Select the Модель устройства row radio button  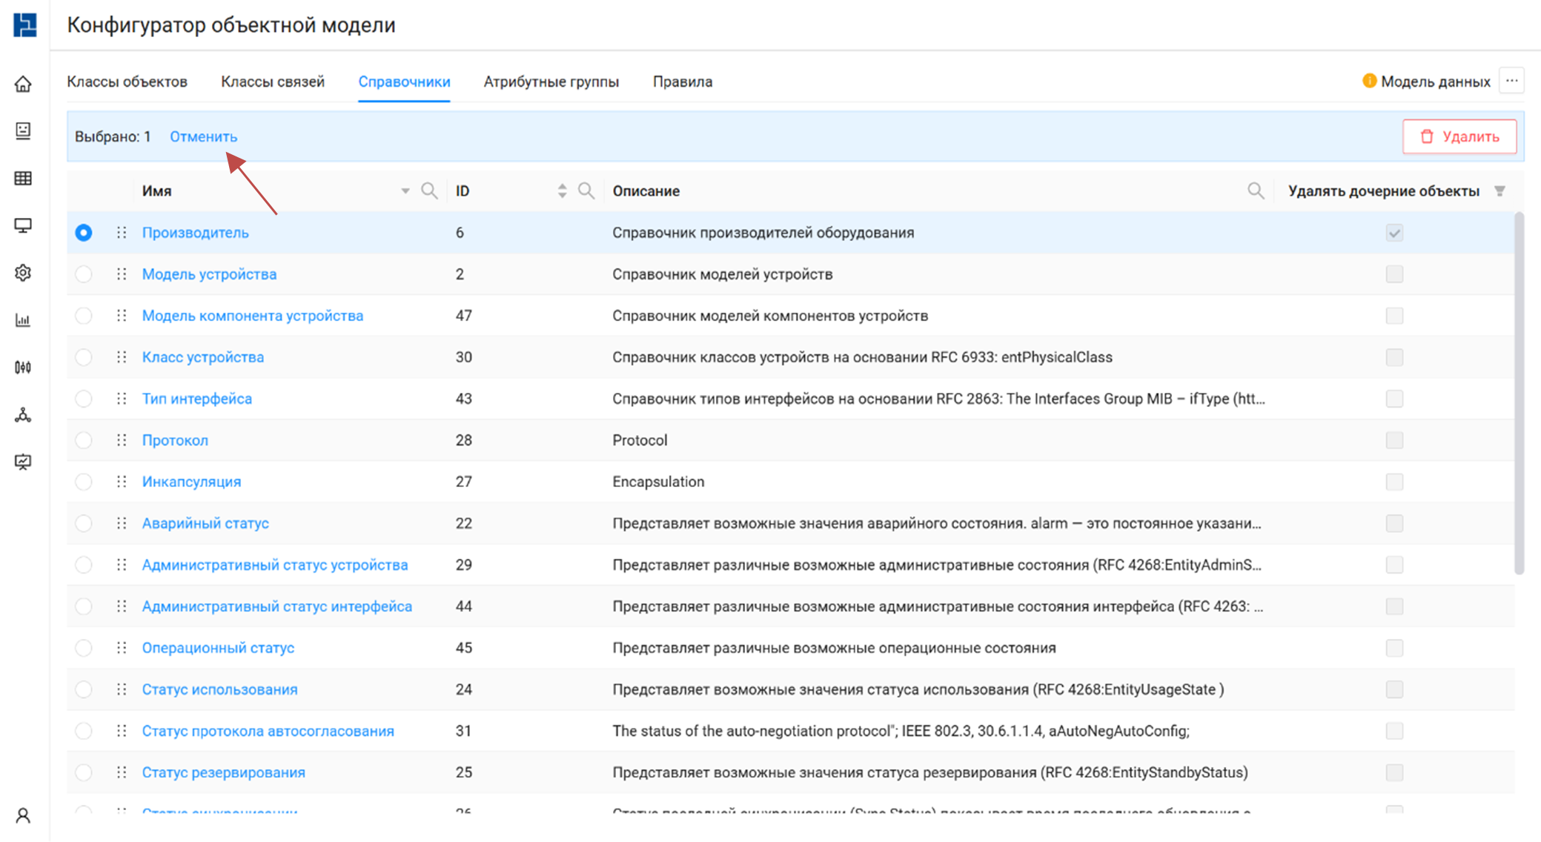[x=84, y=274]
